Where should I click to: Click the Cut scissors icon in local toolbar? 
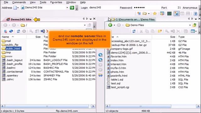[141, 31]
